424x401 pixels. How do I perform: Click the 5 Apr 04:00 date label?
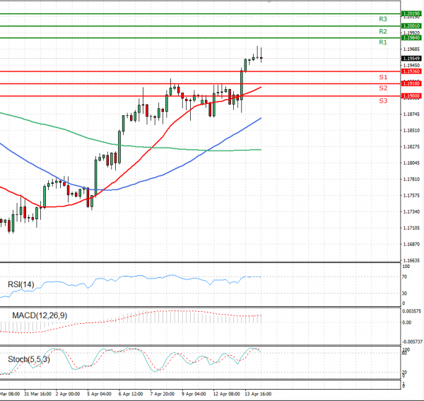[99, 394]
